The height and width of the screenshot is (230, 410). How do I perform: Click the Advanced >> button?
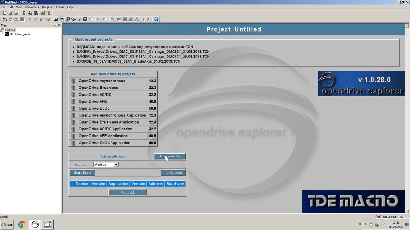(x=170, y=156)
